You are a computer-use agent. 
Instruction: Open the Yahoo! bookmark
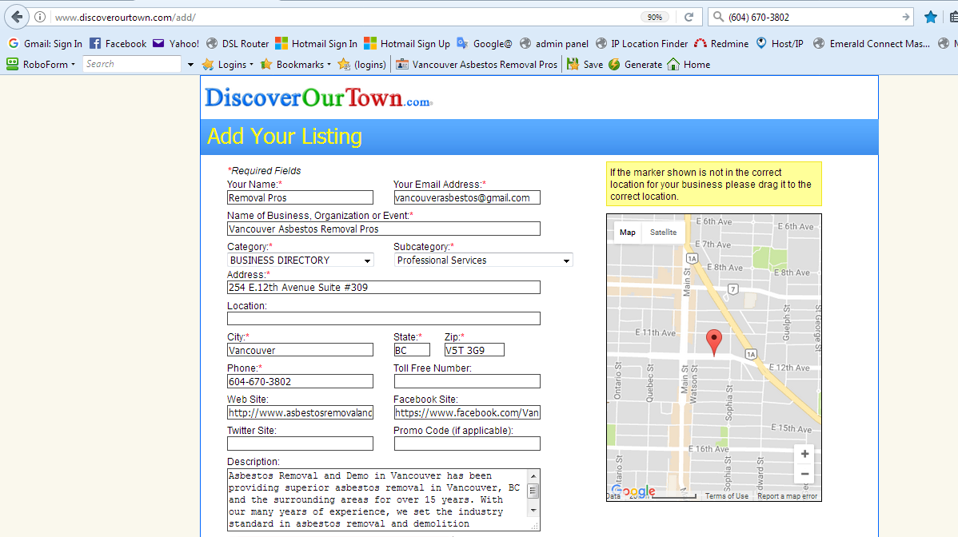click(x=176, y=44)
